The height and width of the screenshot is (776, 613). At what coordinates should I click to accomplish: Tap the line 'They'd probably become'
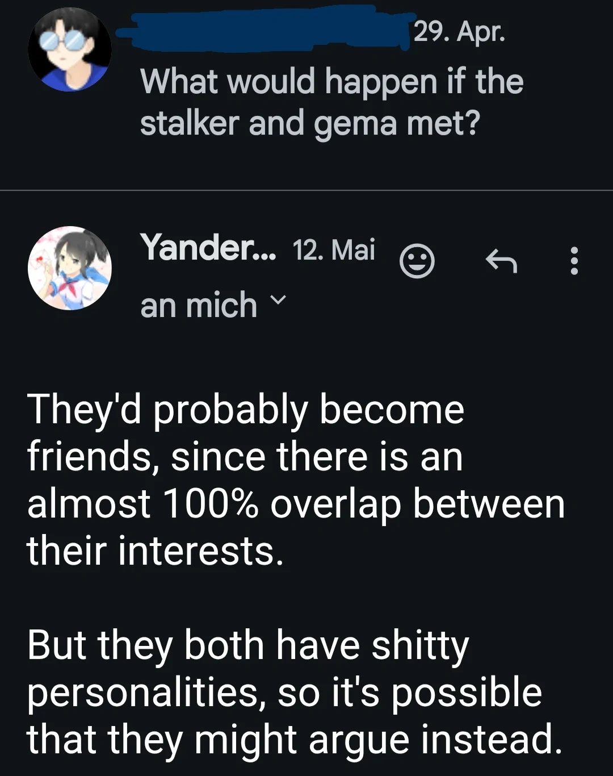246,410
